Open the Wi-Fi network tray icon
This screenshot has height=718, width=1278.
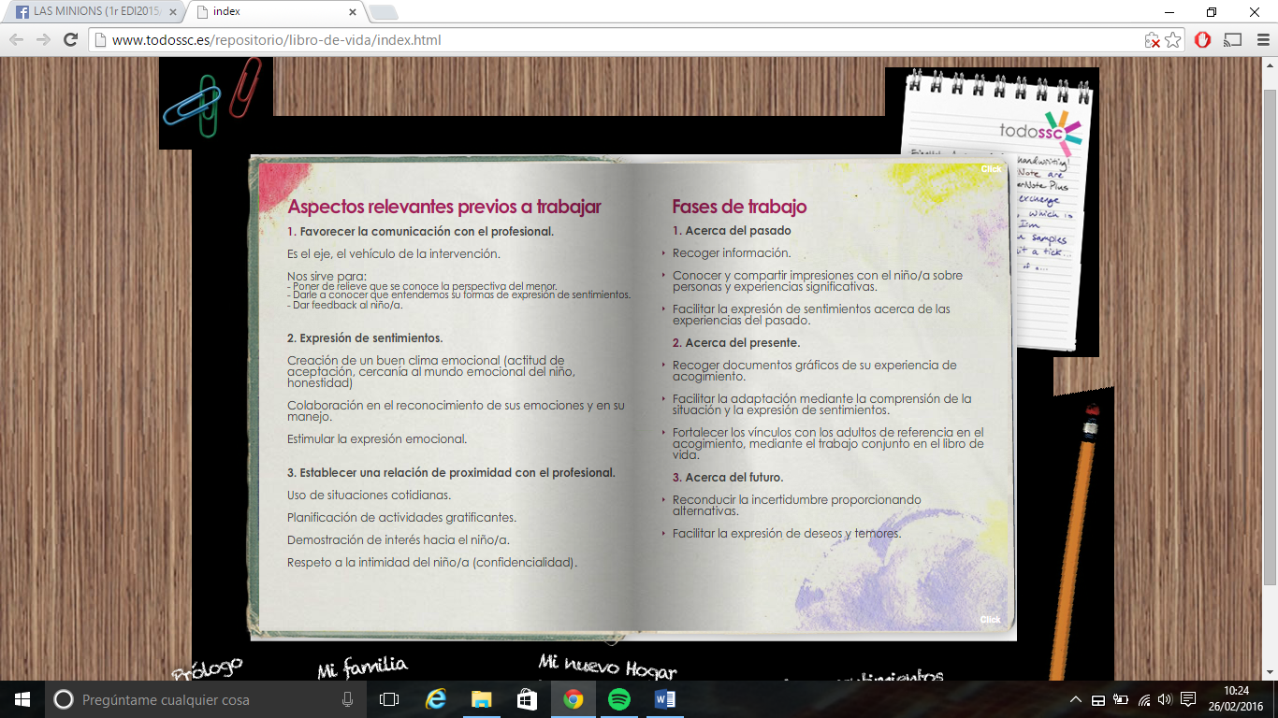coord(1144,699)
